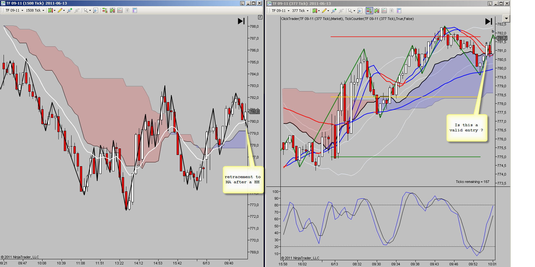The image size is (535, 267).
Task: Open 1508 Tick interval dropdown
Action: 43,10
